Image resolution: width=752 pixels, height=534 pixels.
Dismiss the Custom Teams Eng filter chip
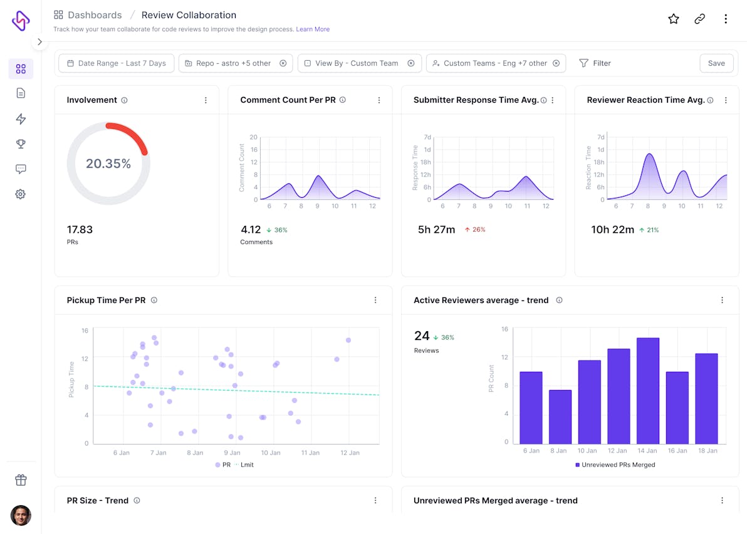click(x=556, y=63)
